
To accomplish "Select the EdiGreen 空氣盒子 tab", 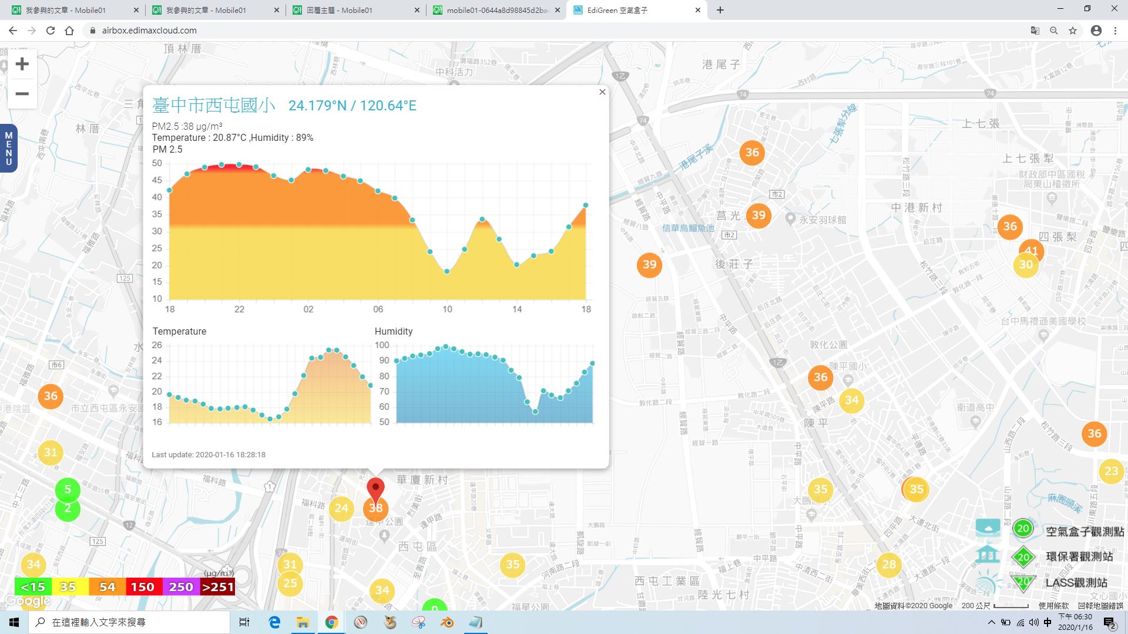I will (636, 10).
